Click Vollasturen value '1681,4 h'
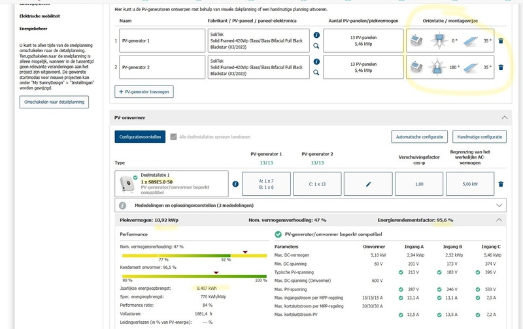Image resolution: width=523 pixels, height=329 pixels. (203, 314)
